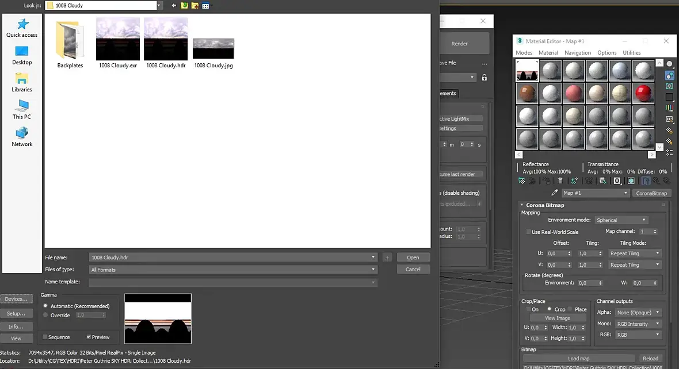
Task: Click Go to Parent icon
Action: click(657, 181)
